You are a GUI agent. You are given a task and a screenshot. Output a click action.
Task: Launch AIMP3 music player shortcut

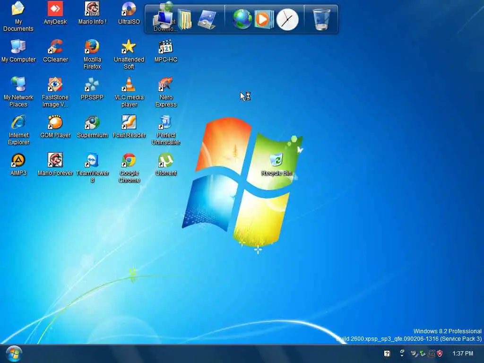18,164
